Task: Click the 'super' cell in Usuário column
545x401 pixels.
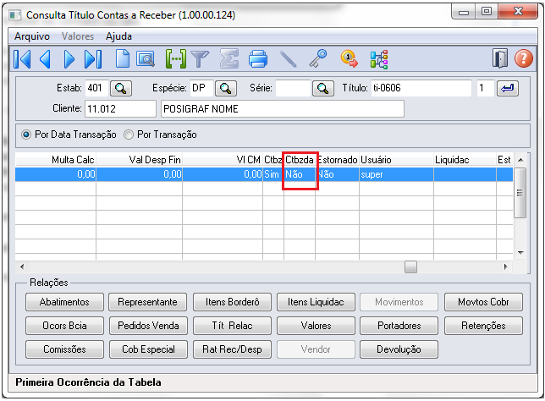Action: click(x=397, y=174)
